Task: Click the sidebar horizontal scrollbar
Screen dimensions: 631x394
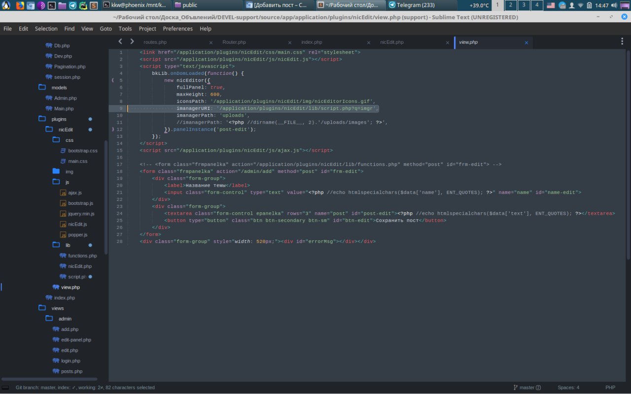Action: point(49,379)
